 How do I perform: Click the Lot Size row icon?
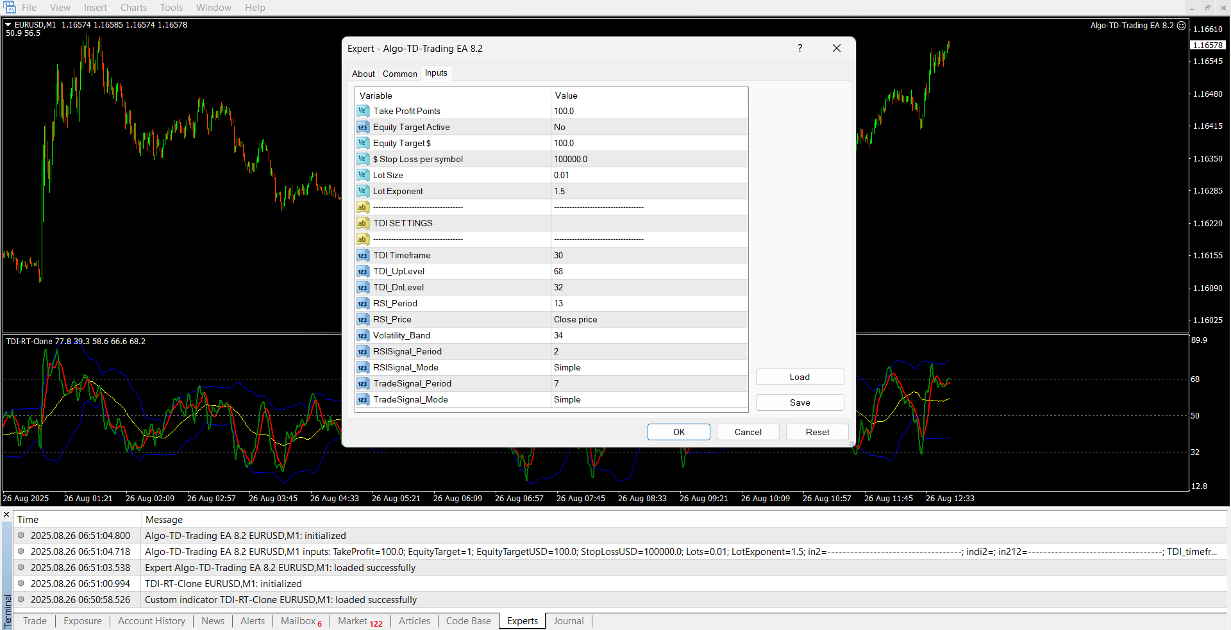363,175
